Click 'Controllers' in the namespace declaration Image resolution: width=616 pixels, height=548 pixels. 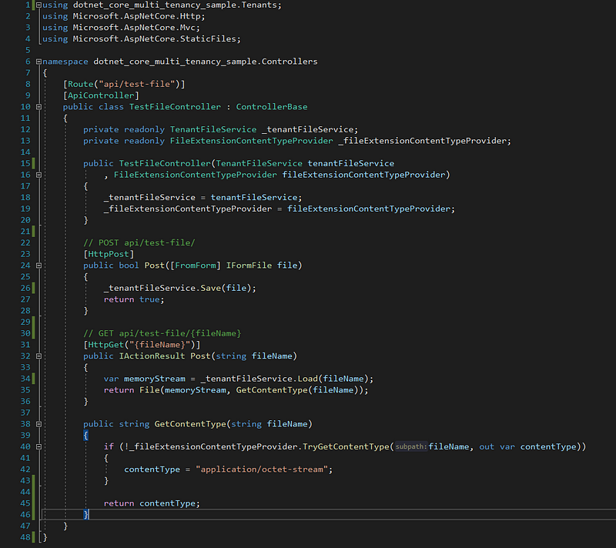point(290,62)
